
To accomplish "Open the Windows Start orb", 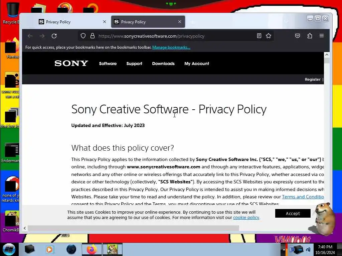I will click(x=9, y=249).
